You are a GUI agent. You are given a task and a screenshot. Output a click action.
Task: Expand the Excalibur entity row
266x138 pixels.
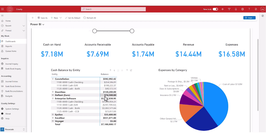coord(53,118)
